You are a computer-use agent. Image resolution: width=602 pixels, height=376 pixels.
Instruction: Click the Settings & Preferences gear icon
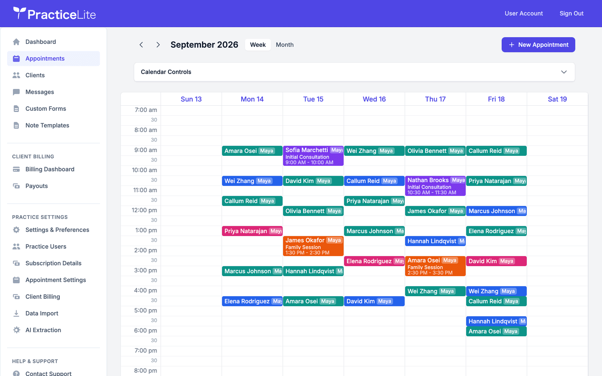16,230
